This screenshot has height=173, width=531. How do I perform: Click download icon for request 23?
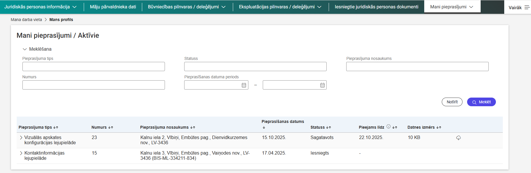point(458,138)
